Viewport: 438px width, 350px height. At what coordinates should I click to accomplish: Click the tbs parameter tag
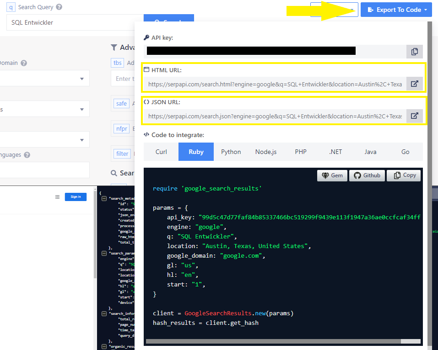pos(117,63)
